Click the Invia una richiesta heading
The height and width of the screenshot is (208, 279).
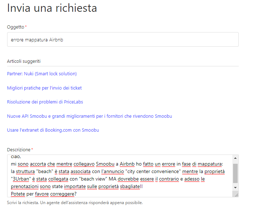click(52, 8)
